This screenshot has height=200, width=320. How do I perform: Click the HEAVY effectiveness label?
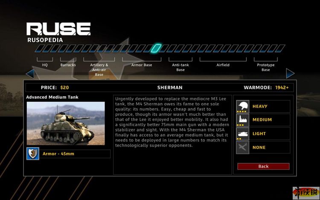(x=260, y=106)
